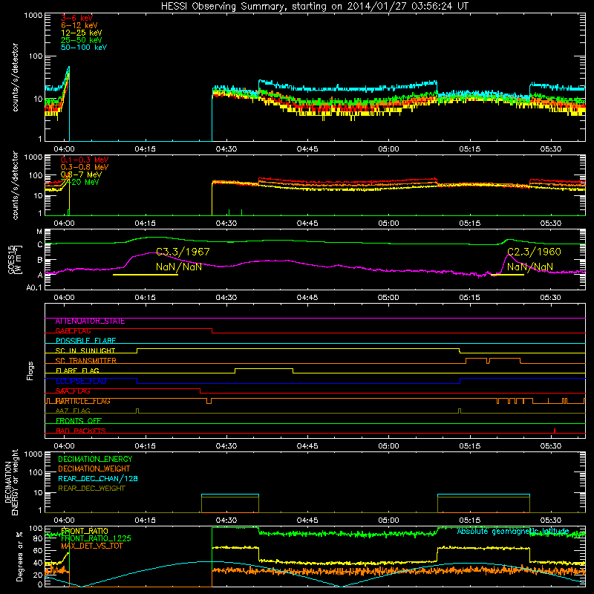Click the second cyan REAR_DEC_CHAN box near 05:15
594x594 pixels.
[x=483, y=503]
